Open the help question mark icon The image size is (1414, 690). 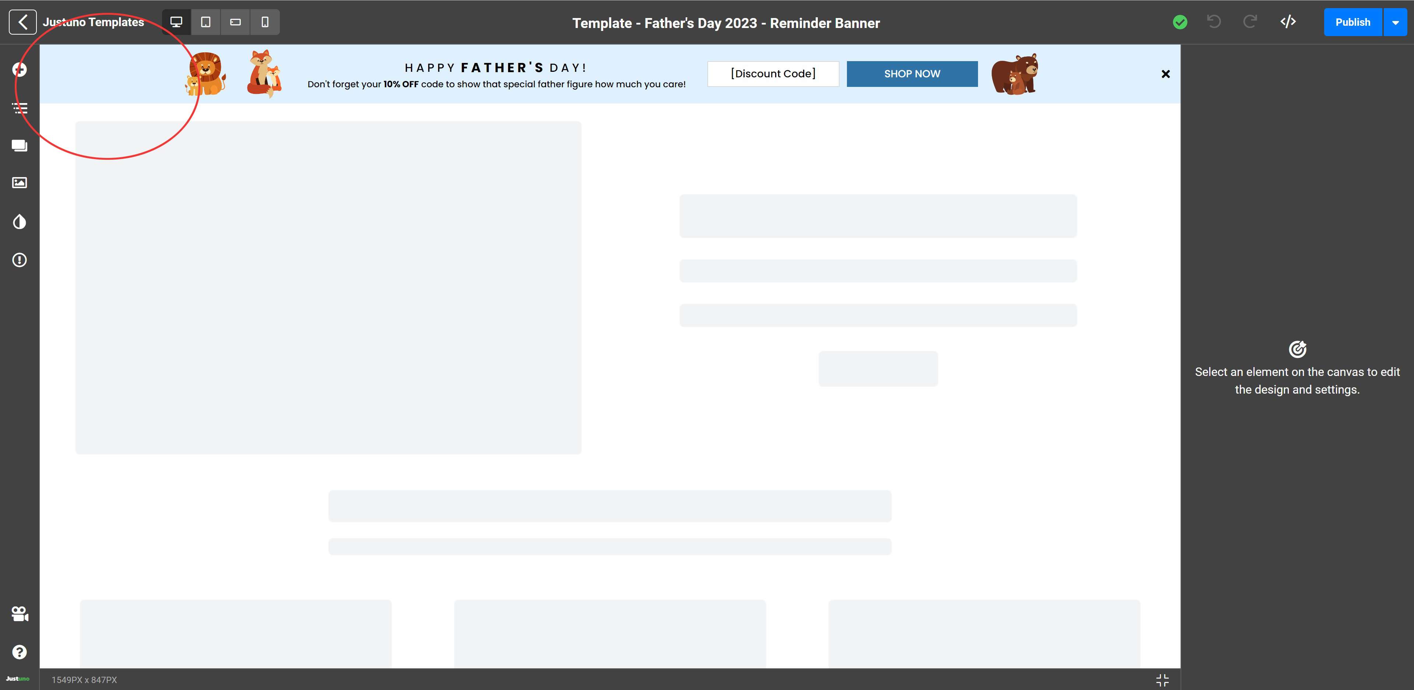point(20,652)
